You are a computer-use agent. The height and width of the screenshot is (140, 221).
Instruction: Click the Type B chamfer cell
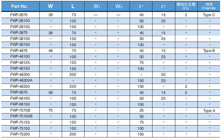pos(209,51)
